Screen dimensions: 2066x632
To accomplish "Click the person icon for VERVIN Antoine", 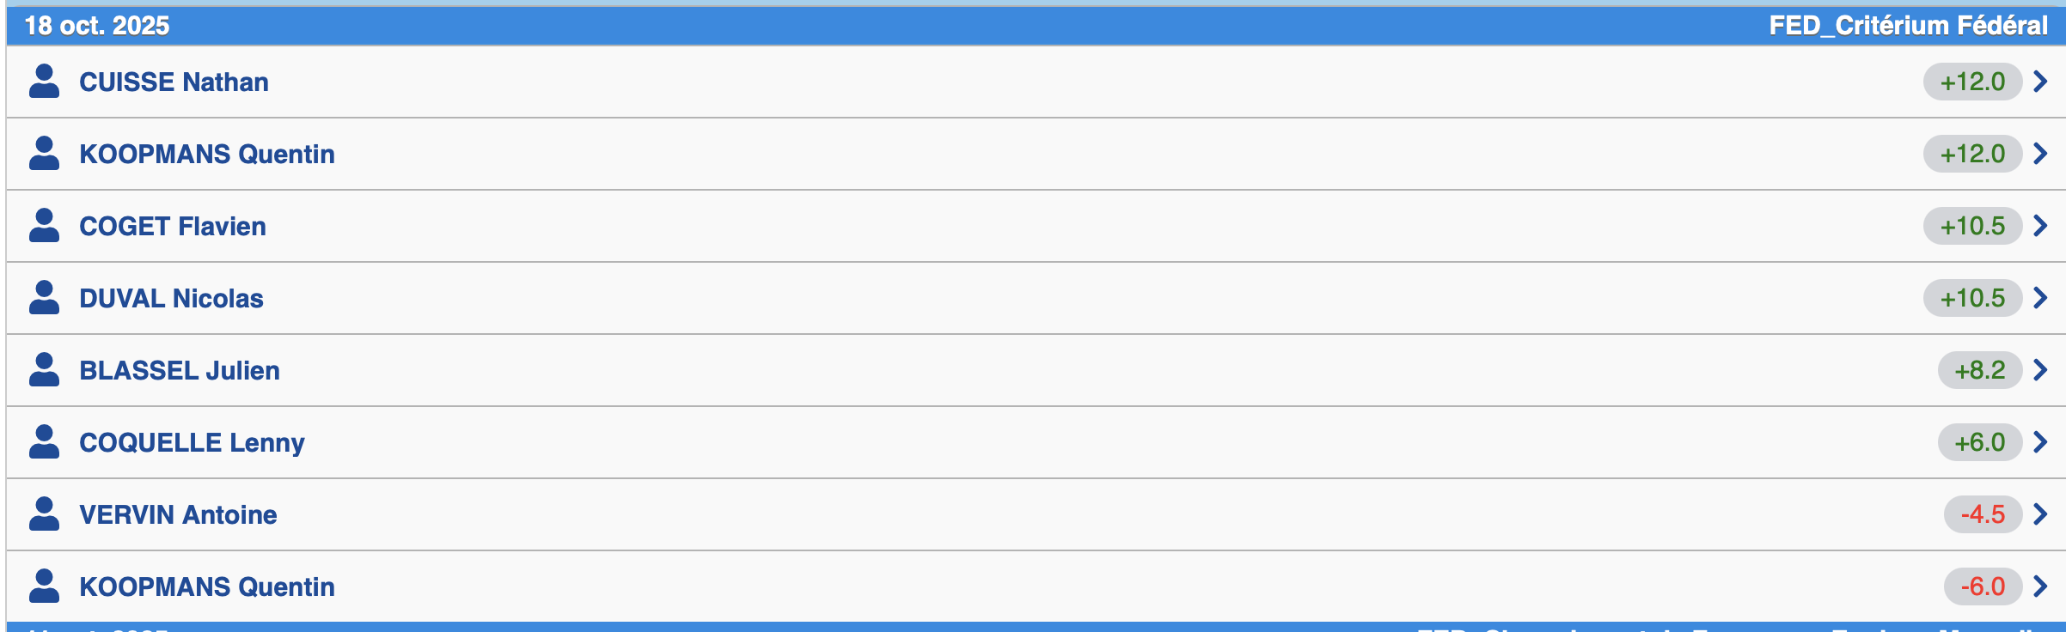I will click(44, 514).
